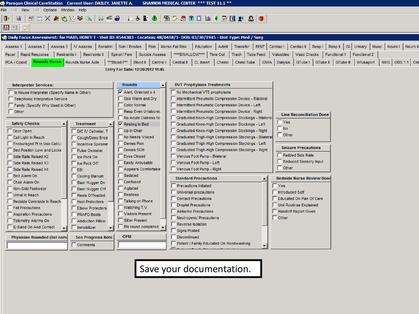The width and height of the screenshot is (419, 314).
Task: Click the colorful people group icon
Action: coord(19,18)
